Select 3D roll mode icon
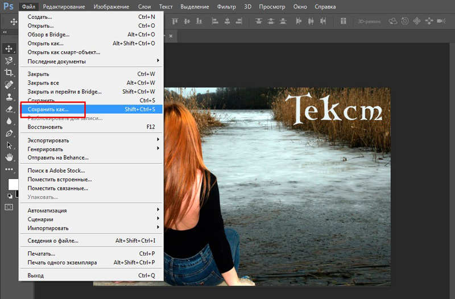The image size is (455, 299). pos(405,21)
